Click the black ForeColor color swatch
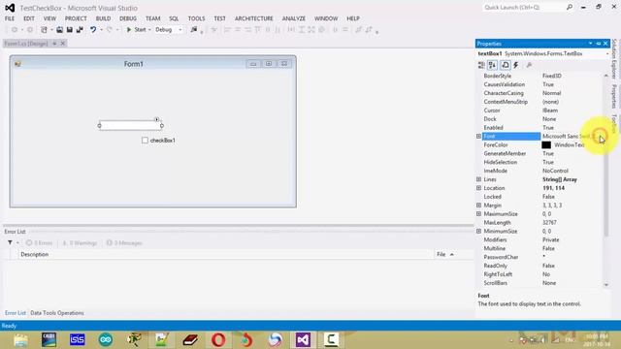The height and width of the screenshot is (349, 621). [x=546, y=145]
